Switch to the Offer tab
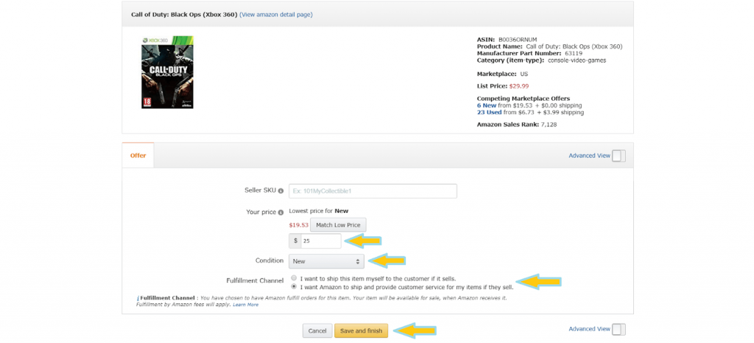The image size is (754, 343). (138, 155)
